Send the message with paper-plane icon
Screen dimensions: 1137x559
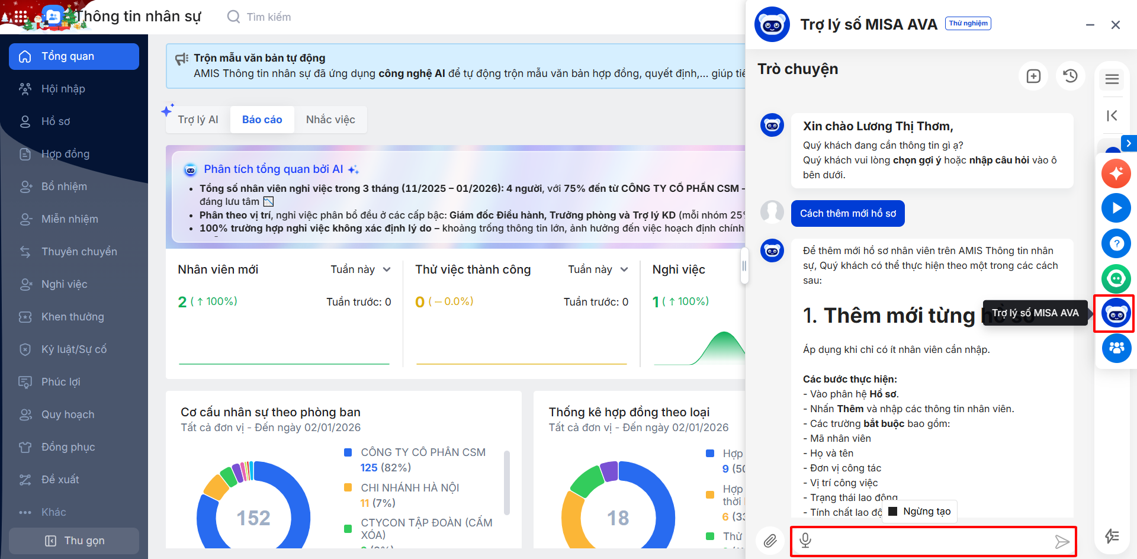(1062, 541)
